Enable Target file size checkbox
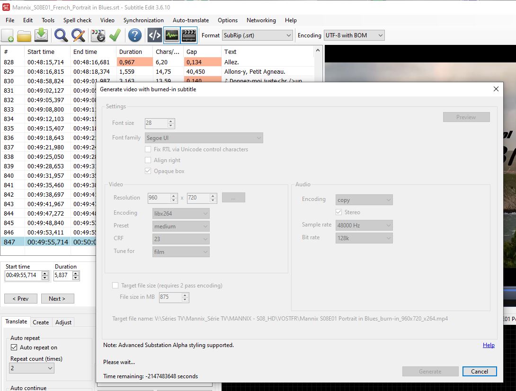516x391 pixels. pos(115,286)
